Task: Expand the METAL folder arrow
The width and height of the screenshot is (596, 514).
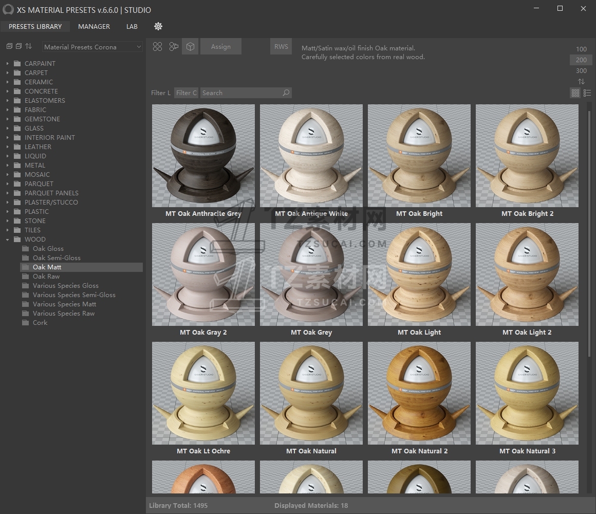Action: (x=7, y=166)
